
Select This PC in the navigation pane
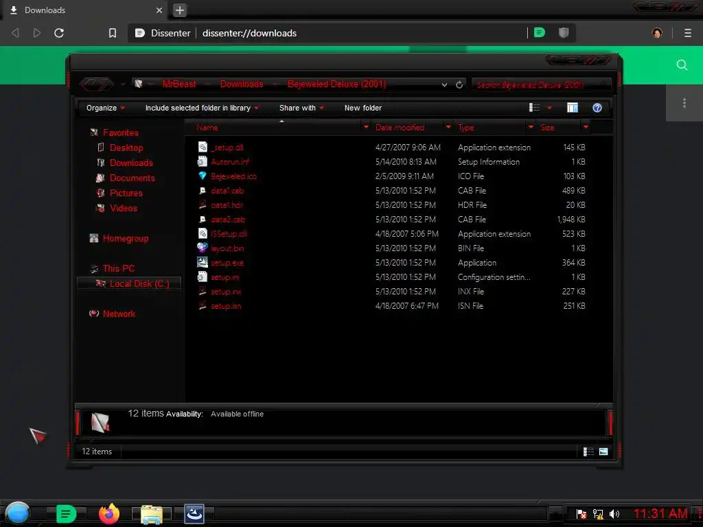118,268
